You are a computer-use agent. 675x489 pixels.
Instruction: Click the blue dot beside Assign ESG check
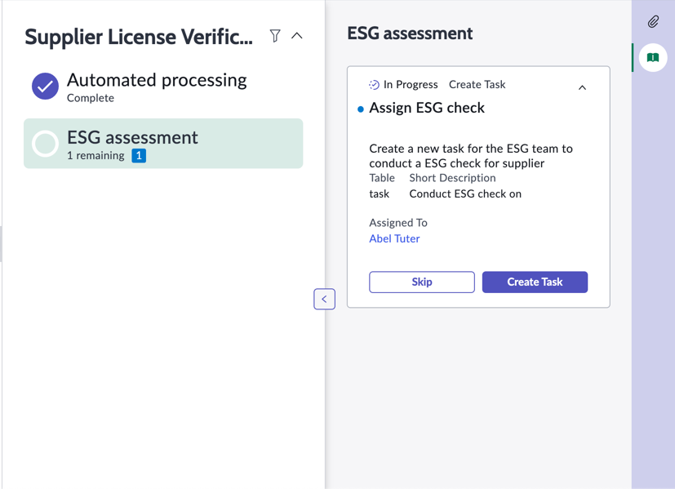(x=361, y=109)
